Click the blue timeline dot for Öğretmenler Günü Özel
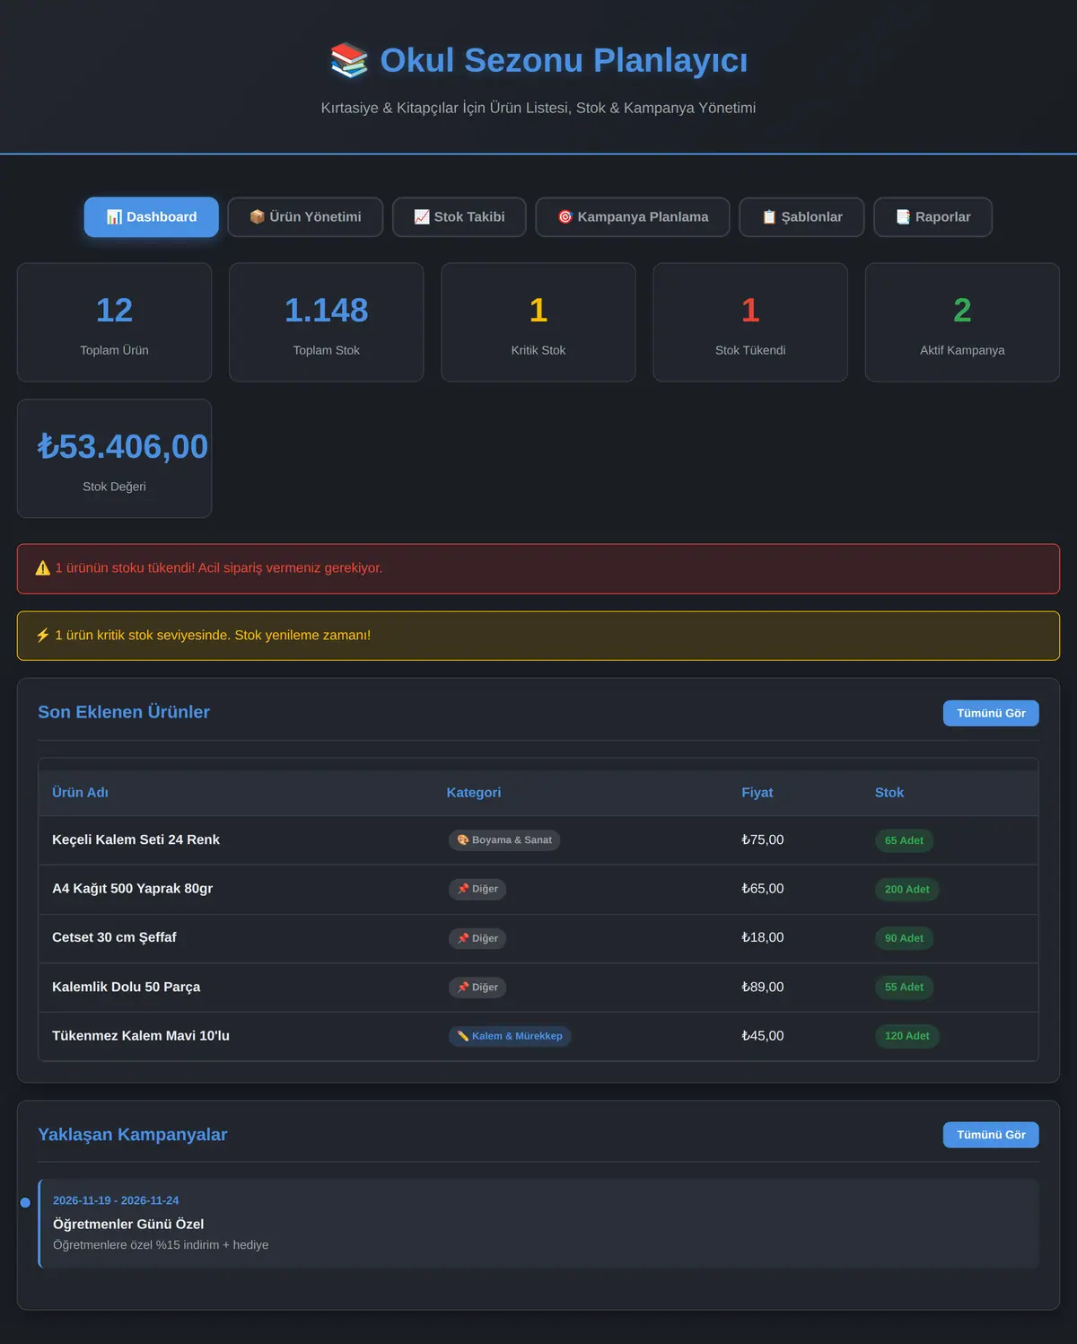This screenshot has width=1077, height=1344. pyautogui.click(x=25, y=1202)
